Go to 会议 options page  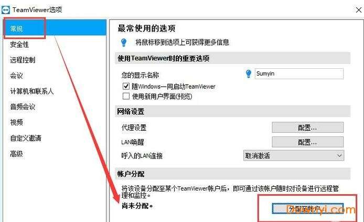point(16,76)
